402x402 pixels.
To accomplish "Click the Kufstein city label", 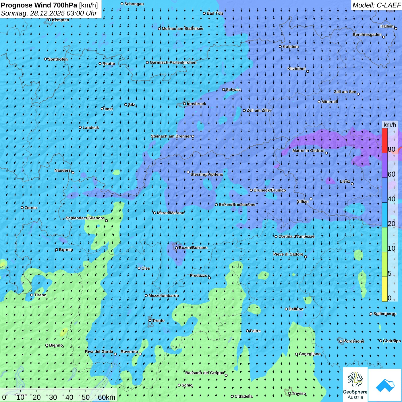I will 291,47.
